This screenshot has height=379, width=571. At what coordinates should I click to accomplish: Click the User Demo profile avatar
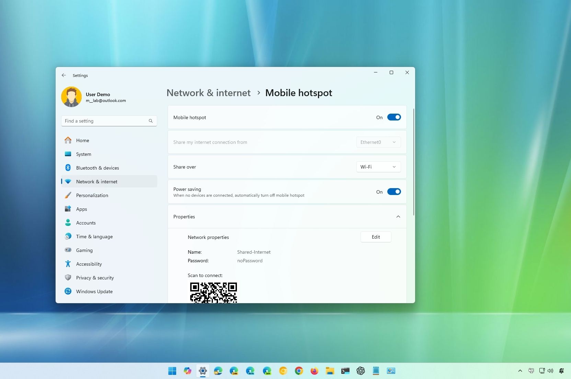click(71, 97)
